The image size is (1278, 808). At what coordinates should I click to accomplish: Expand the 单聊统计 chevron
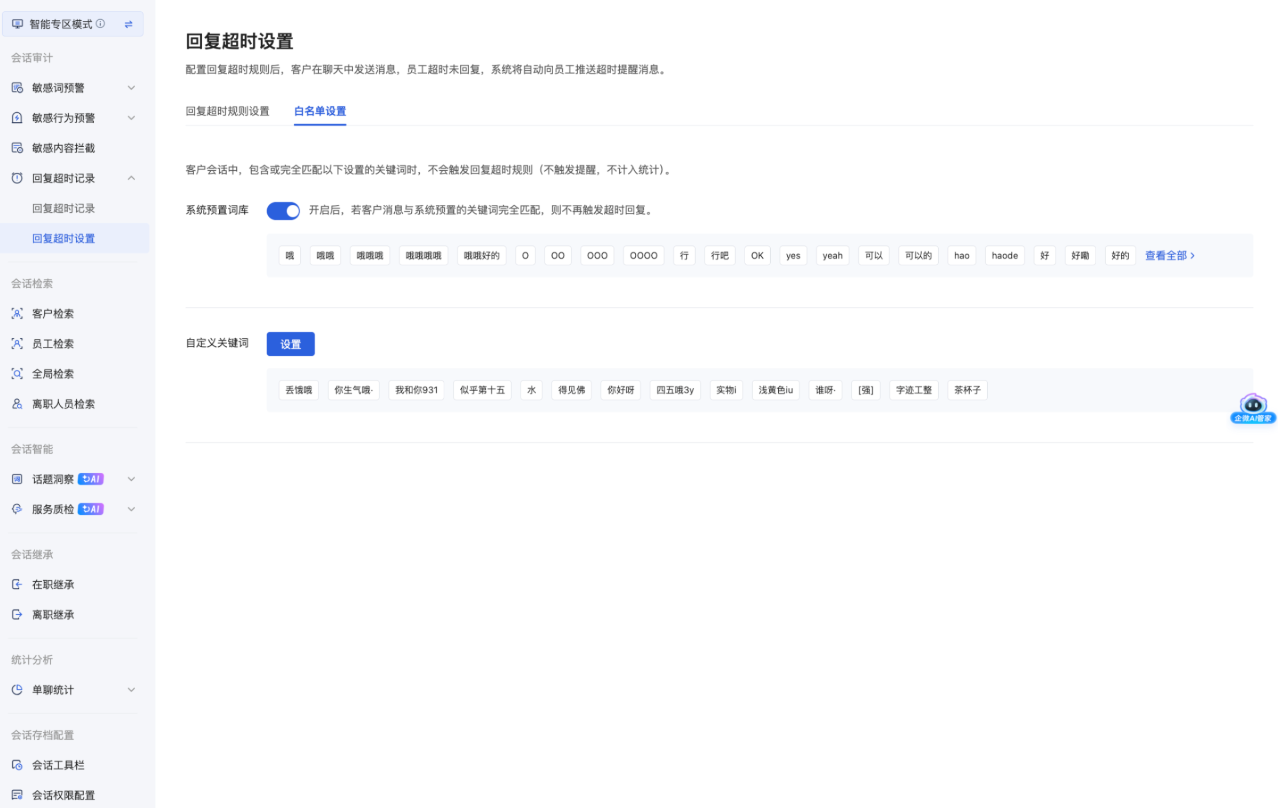[131, 690]
